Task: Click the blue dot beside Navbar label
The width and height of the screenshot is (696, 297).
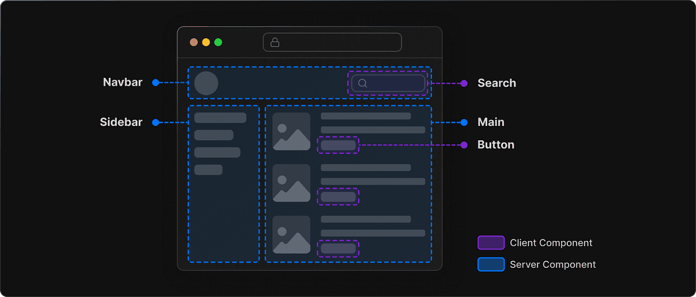Action: click(156, 83)
